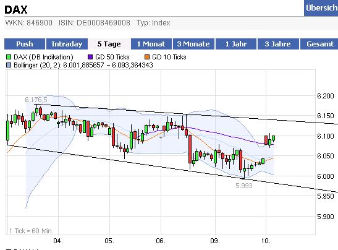Image resolution: width=338 pixels, height=250 pixels.
Task: Click the 6.176,5 high label
Action: 36,100
